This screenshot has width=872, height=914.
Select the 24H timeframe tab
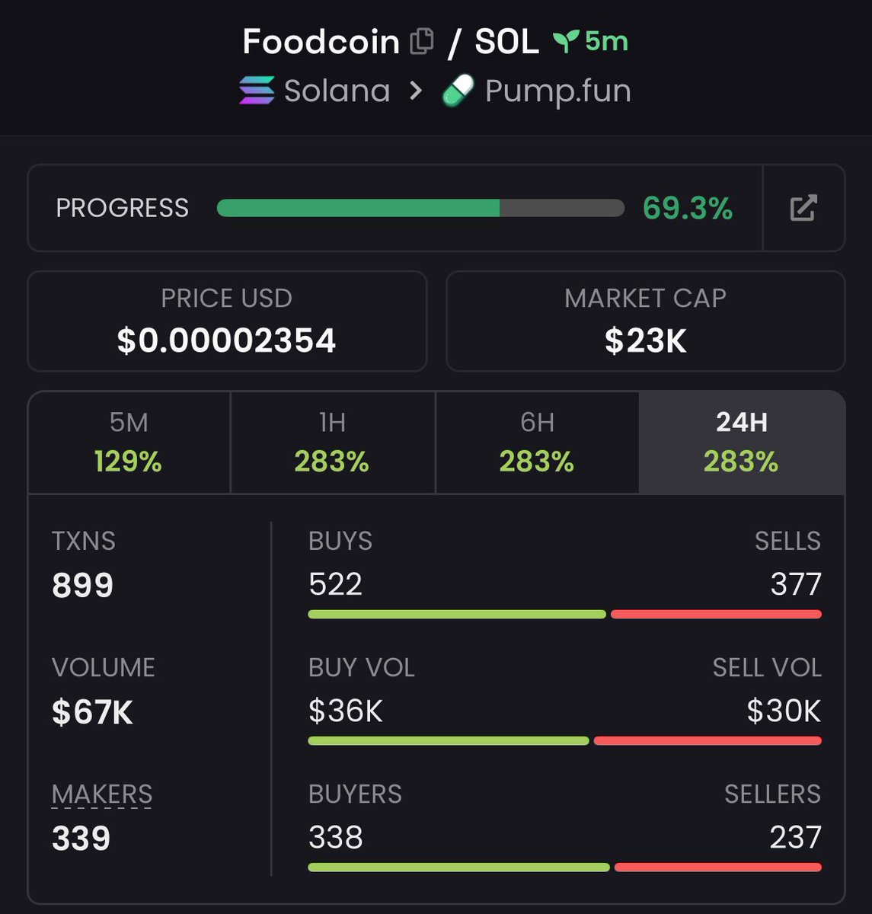[x=741, y=443]
